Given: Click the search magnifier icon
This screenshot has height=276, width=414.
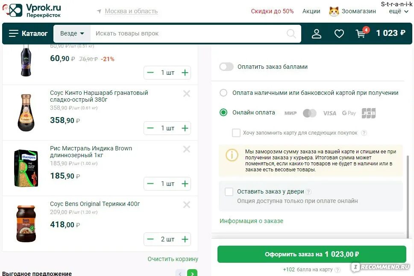Looking at the screenshot, I should [x=291, y=34].
